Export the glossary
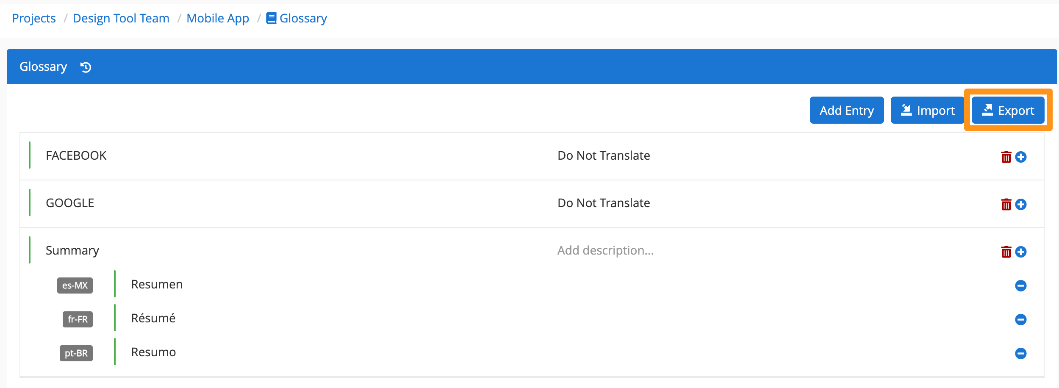The height and width of the screenshot is (388, 1059). (x=1008, y=111)
